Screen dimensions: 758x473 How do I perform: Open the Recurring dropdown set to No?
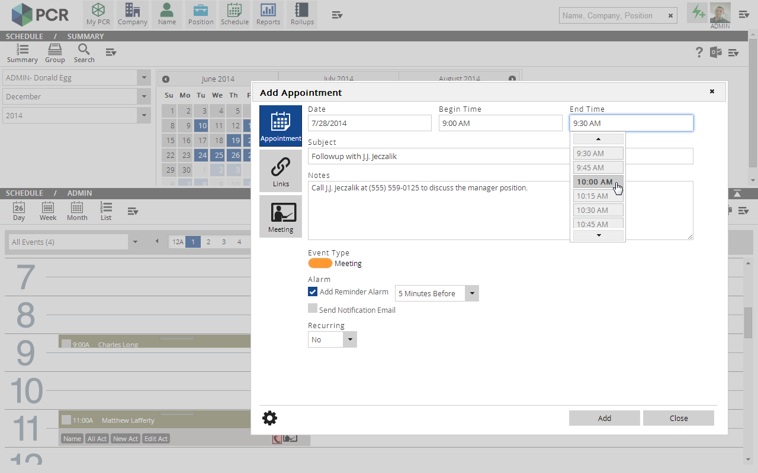349,339
